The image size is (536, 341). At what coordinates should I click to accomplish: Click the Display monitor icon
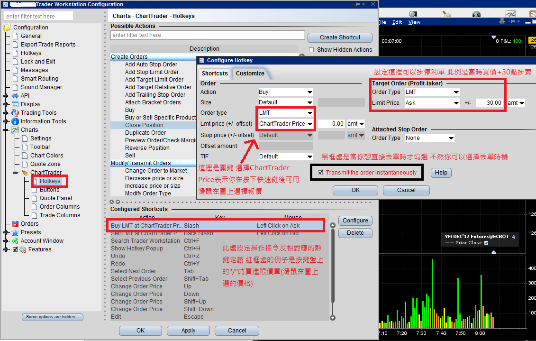click(15, 104)
